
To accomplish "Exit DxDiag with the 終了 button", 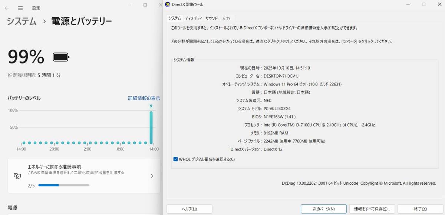I will tap(420, 209).
